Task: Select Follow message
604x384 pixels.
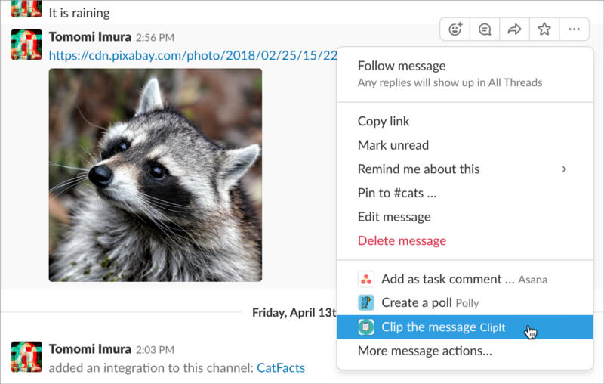Action: pos(402,67)
